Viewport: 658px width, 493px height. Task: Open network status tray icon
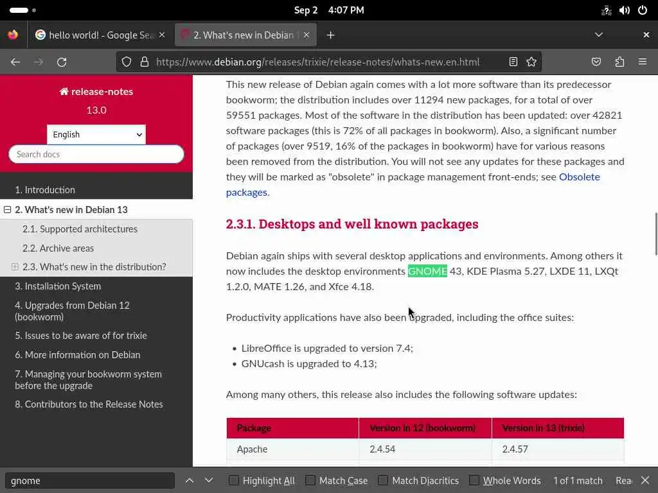pos(607,10)
